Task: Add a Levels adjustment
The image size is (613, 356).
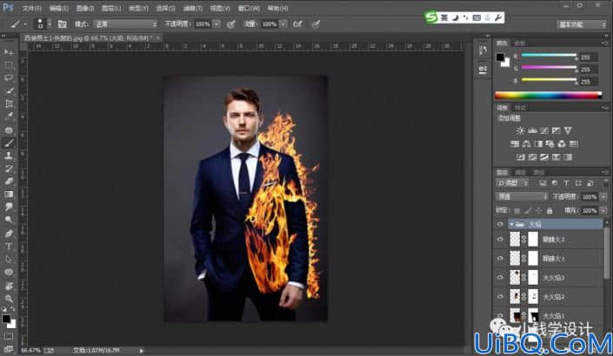Action: 532,130
